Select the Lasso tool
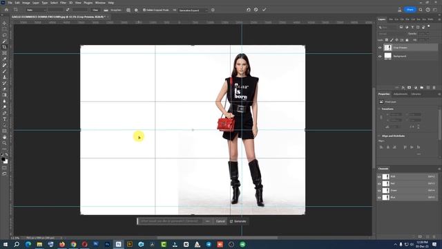Viewport: 442px width, 249px height. pyautogui.click(x=4, y=35)
